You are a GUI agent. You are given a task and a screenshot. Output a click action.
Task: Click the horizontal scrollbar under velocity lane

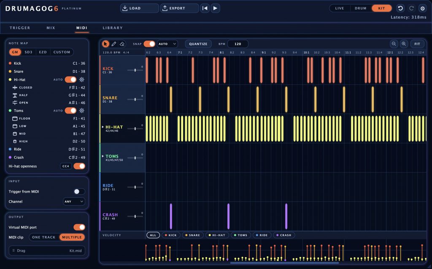tap(284, 263)
